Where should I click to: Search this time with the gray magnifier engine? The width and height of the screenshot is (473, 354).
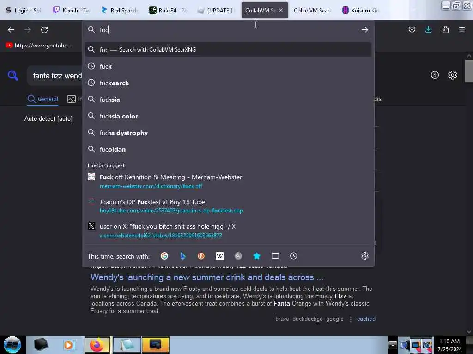pos(238,256)
